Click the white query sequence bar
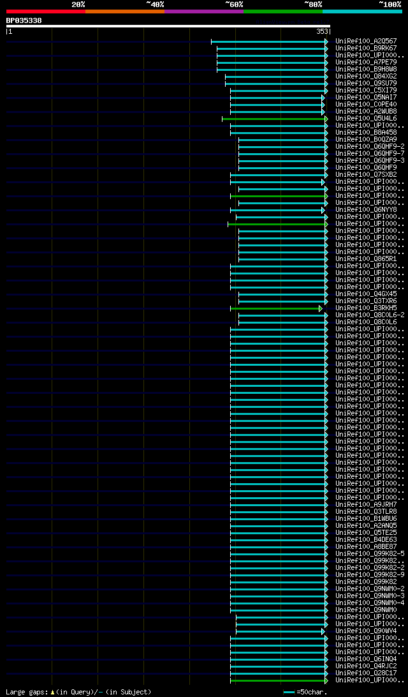This screenshot has height=697, width=408. pos(168,26)
